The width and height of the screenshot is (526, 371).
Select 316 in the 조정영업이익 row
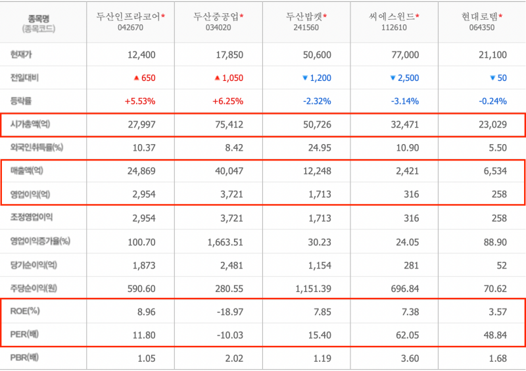[x=412, y=218]
